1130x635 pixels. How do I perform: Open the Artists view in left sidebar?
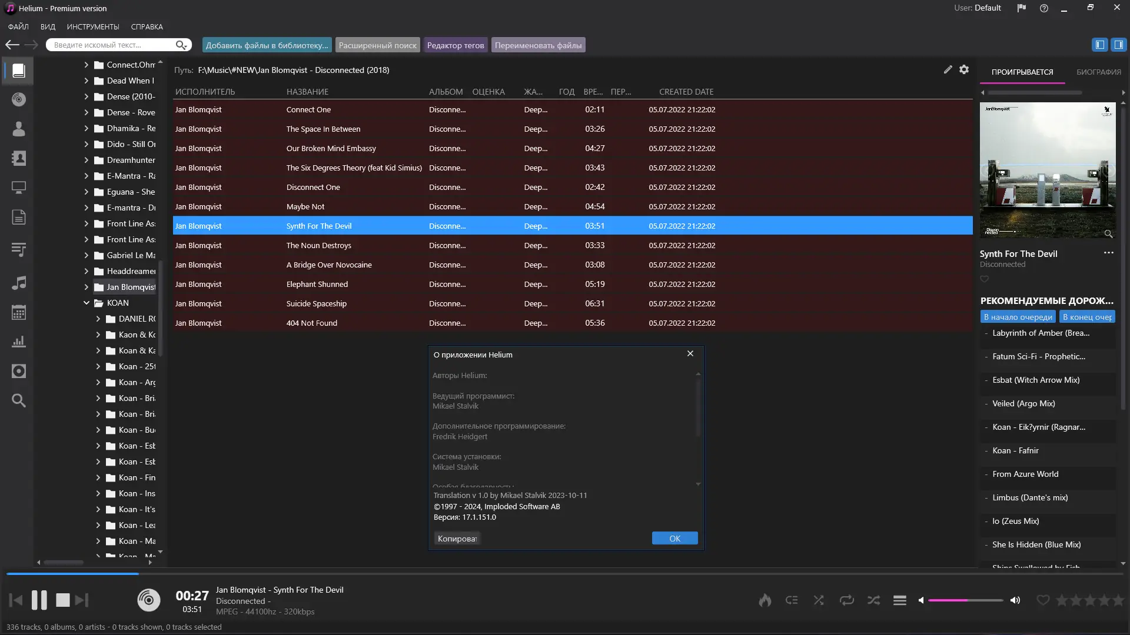click(x=19, y=129)
